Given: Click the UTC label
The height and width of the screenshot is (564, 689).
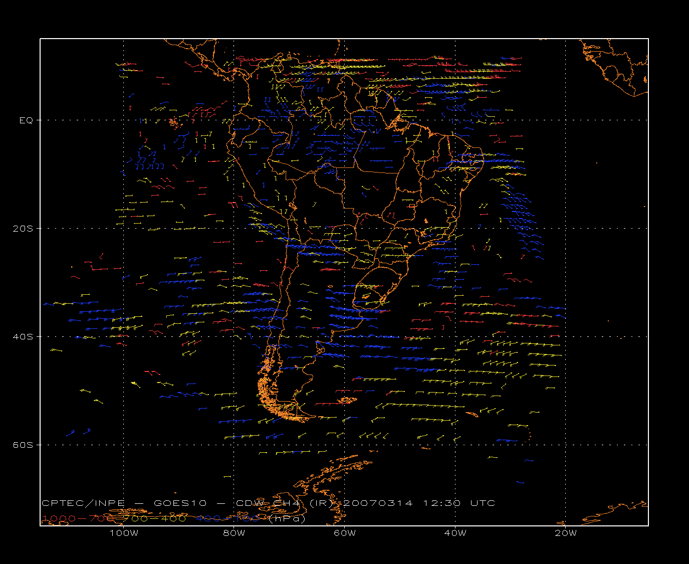Looking at the screenshot, I should (x=483, y=503).
